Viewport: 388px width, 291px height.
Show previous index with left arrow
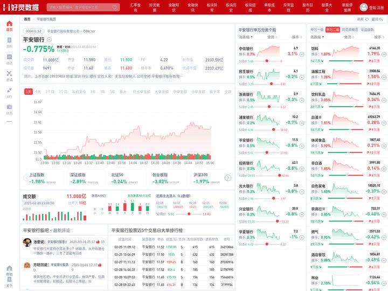tap(26, 178)
